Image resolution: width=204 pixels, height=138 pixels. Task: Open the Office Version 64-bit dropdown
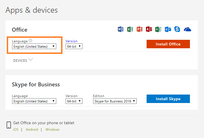coord(74,46)
